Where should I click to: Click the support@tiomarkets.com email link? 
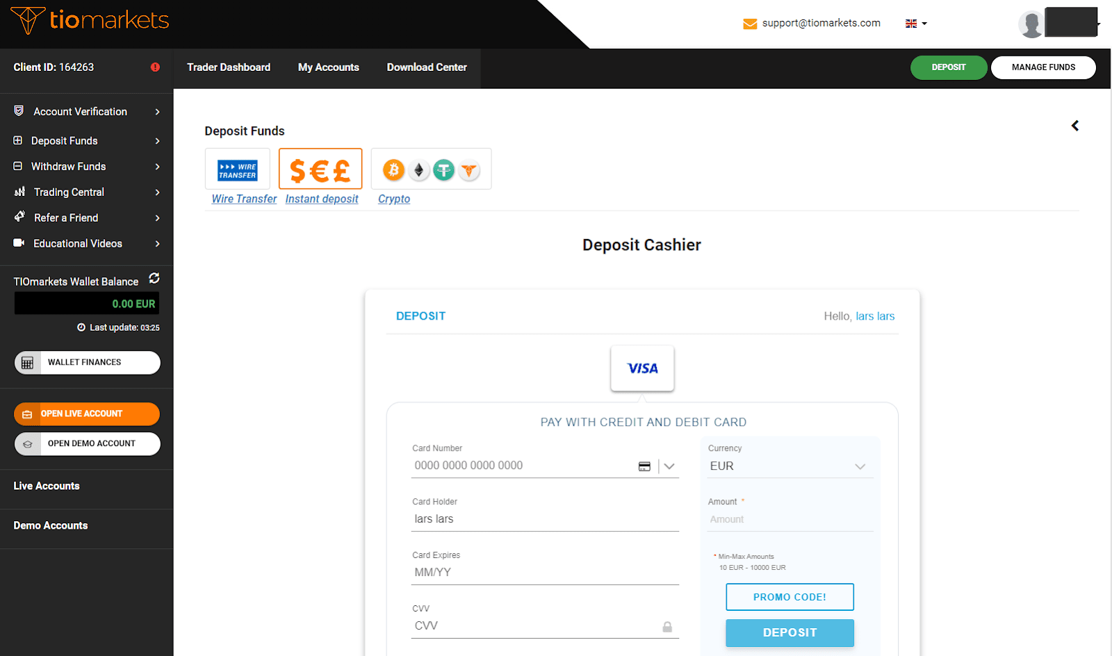pyautogui.click(x=821, y=23)
